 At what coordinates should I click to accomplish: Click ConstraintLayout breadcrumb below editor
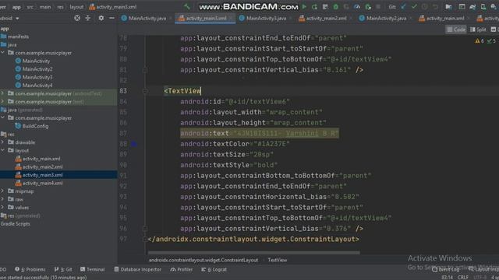(203, 260)
